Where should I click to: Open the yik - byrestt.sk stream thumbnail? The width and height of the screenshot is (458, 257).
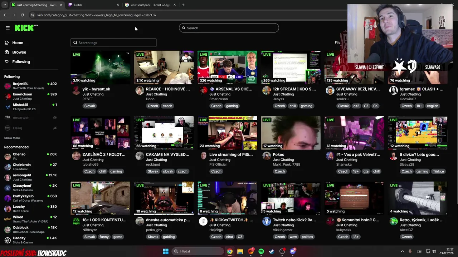pyautogui.click(x=100, y=67)
